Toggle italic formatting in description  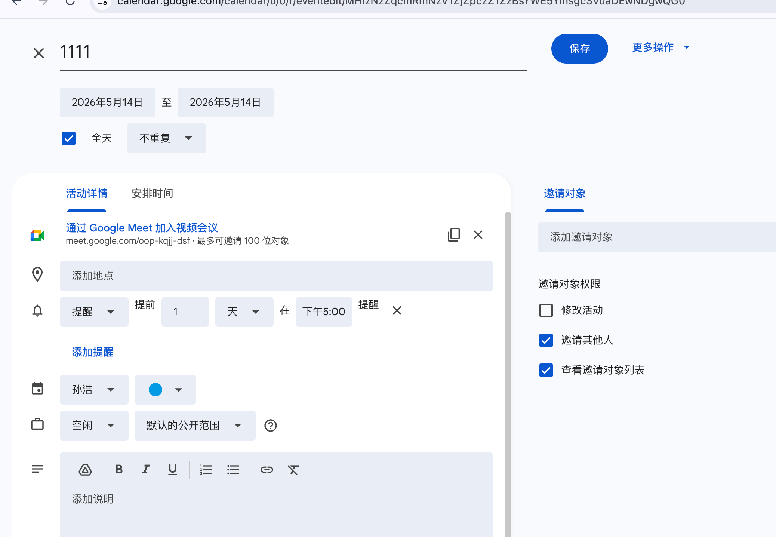pyautogui.click(x=146, y=469)
